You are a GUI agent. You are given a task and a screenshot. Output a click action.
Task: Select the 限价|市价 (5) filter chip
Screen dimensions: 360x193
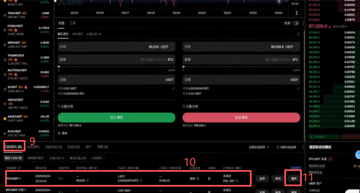click(x=14, y=158)
